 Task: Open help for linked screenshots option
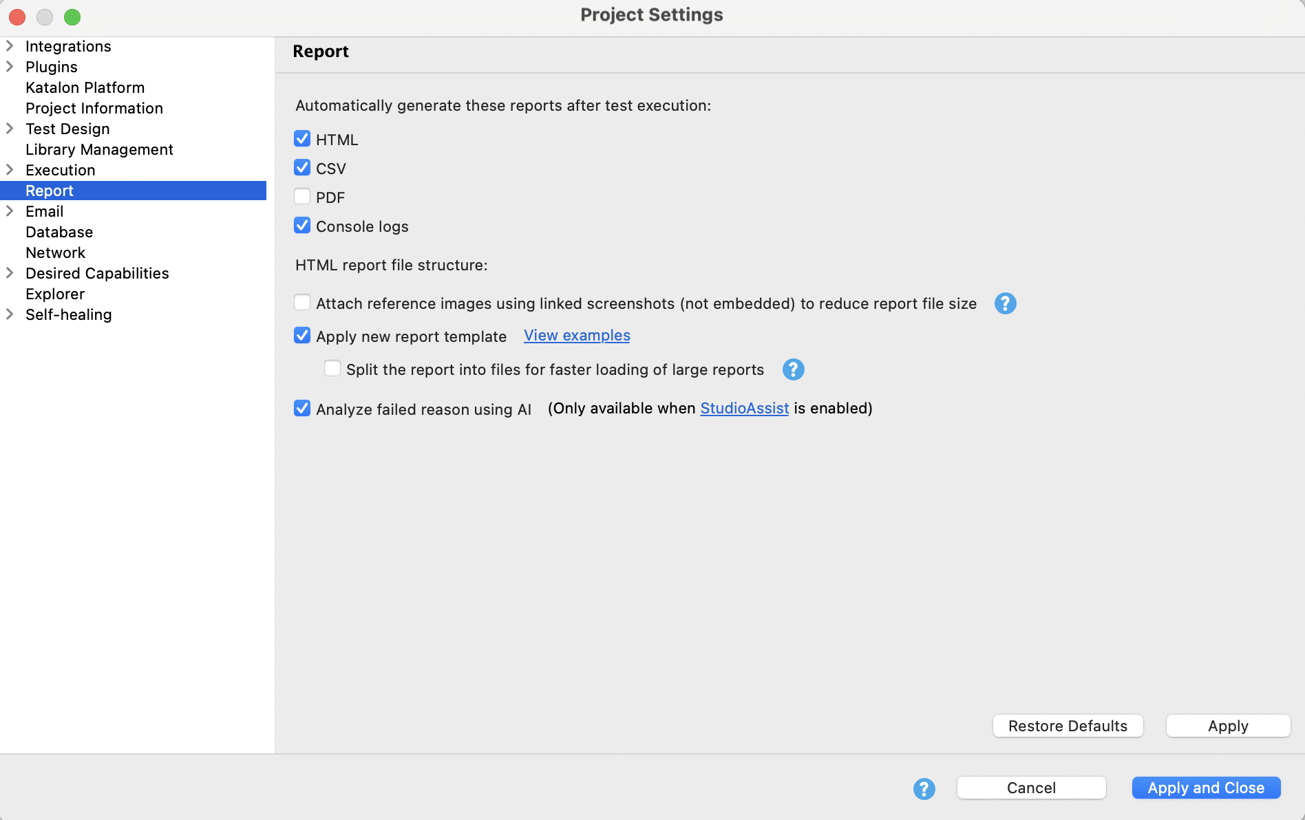pyautogui.click(x=1005, y=303)
